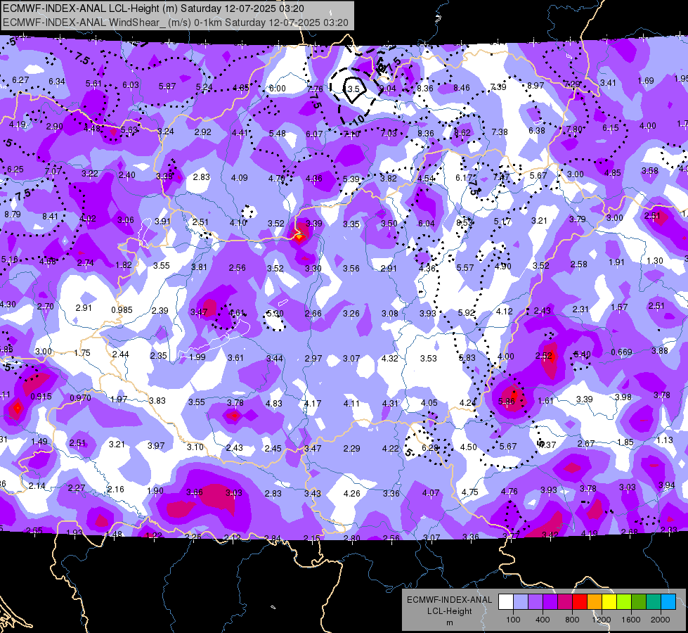
Task: Click the map value 8.97
Action: 536,85
